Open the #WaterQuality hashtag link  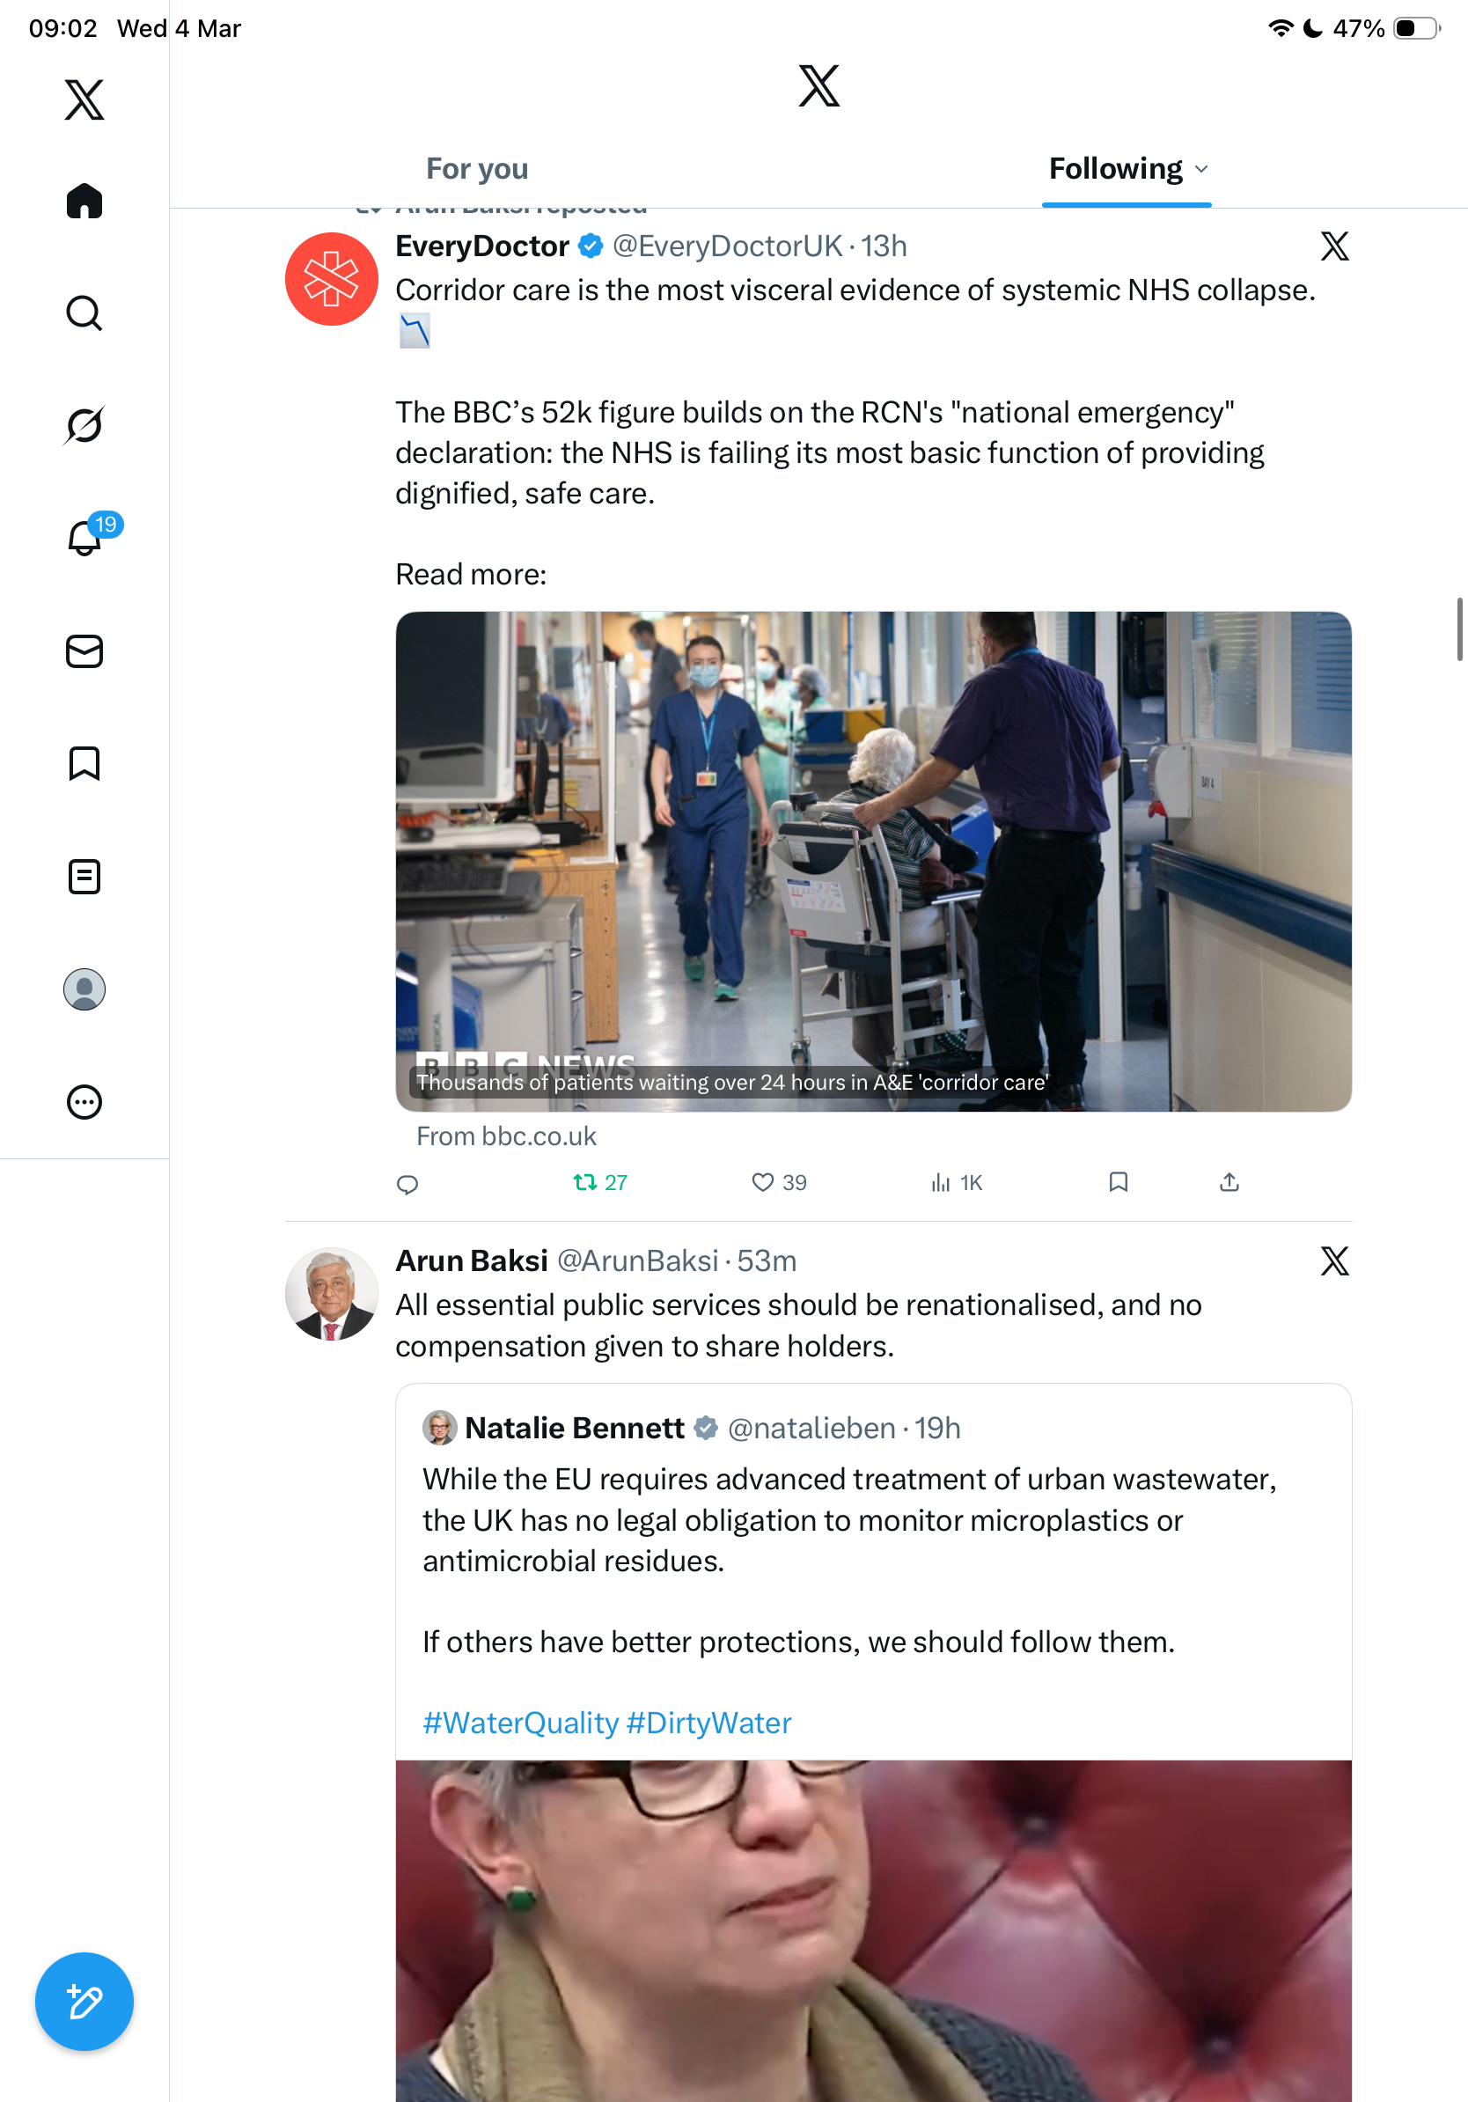520,1723
